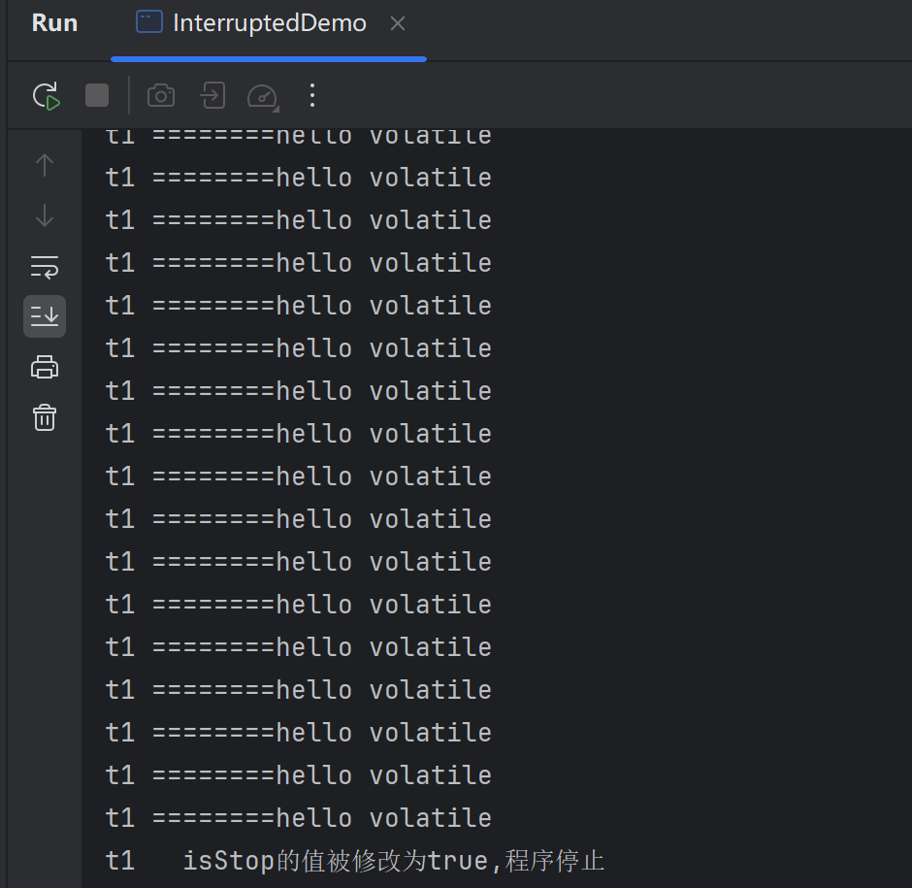Click the down arrow stack trace icon
912x888 pixels.
pyautogui.click(x=45, y=215)
